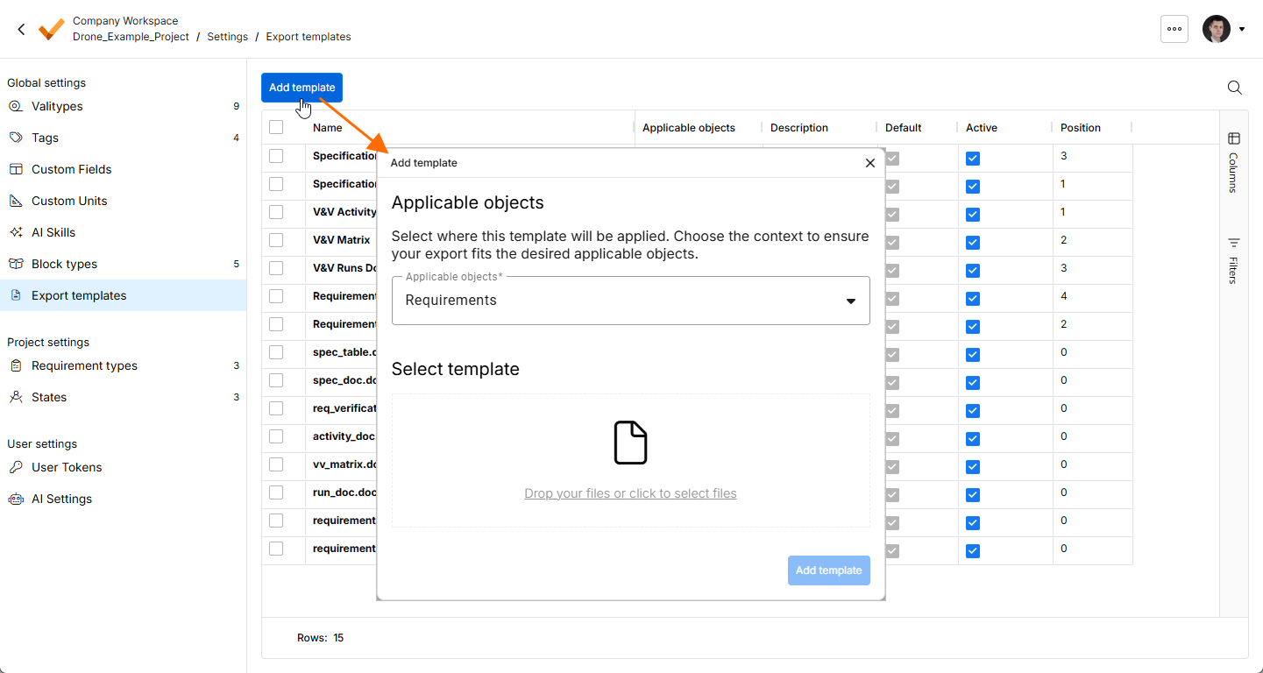
Task: Click the blue Add template toolbar button
Action: [302, 88]
